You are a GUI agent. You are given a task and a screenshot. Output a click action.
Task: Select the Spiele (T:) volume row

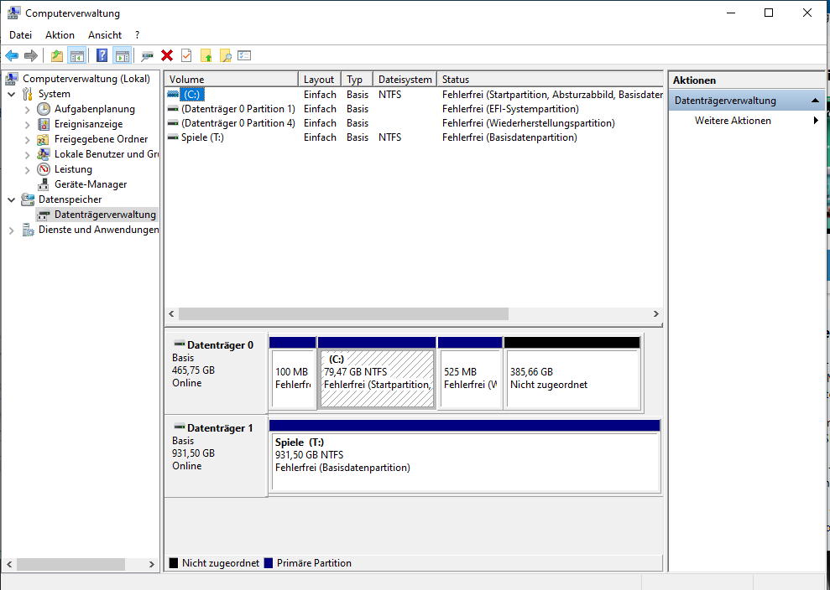point(414,137)
